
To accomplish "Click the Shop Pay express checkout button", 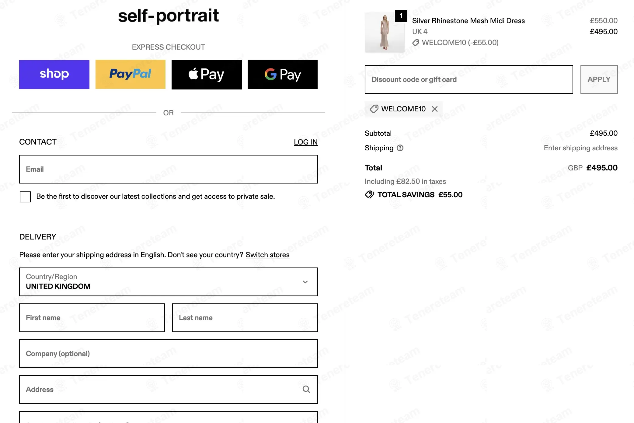I will (x=54, y=74).
